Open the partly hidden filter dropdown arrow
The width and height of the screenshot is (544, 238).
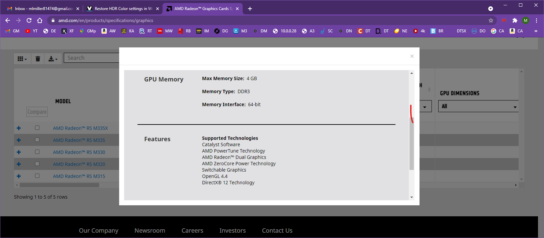coord(425,107)
